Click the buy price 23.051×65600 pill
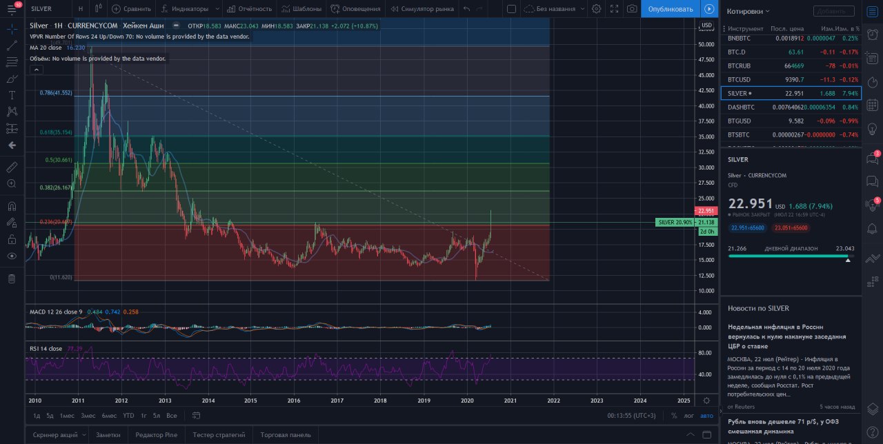This screenshot has height=444, width=883. pyautogui.click(x=790, y=228)
